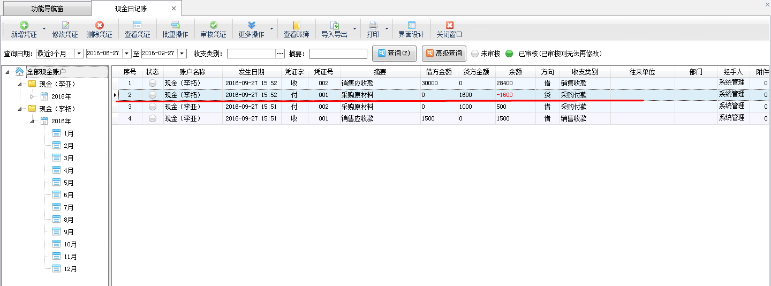This screenshot has height=286, width=771.
Task: Open 查看凭证 to view the voucher
Action: pos(137,25)
